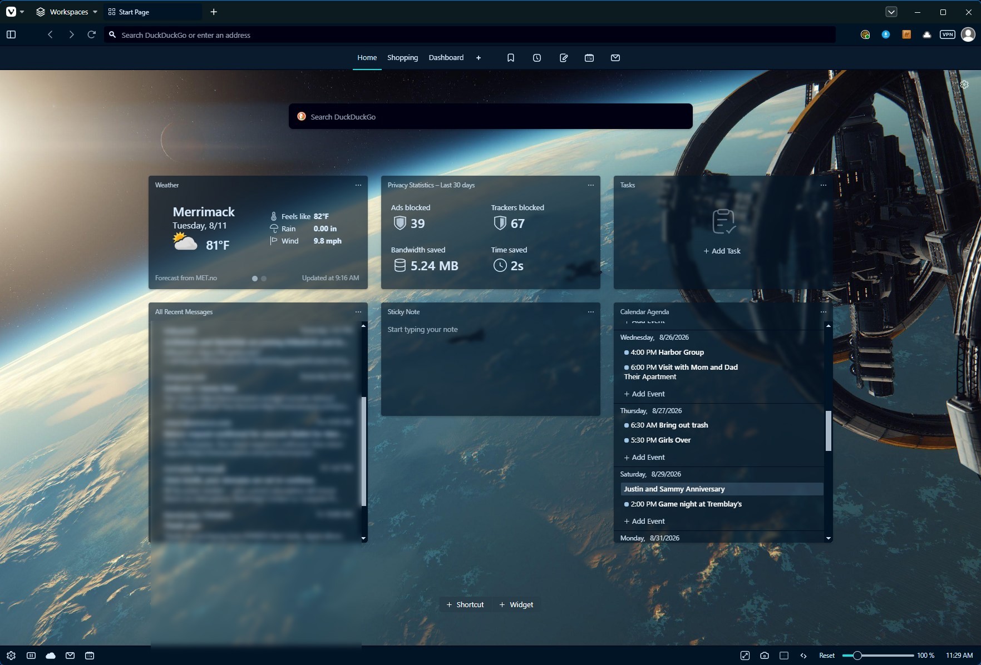Click the cloud extension icon in address bar
The image size is (981, 665).
click(x=927, y=34)
